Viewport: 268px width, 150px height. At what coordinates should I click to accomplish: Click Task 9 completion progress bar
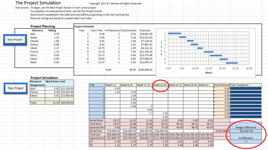coord(246,117)
